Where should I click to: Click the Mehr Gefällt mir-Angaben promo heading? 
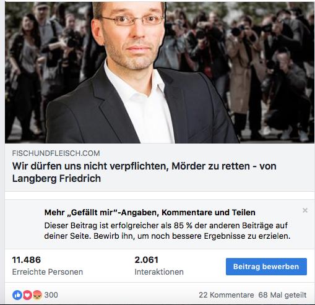pyautogui.click(x=150, y=212)
